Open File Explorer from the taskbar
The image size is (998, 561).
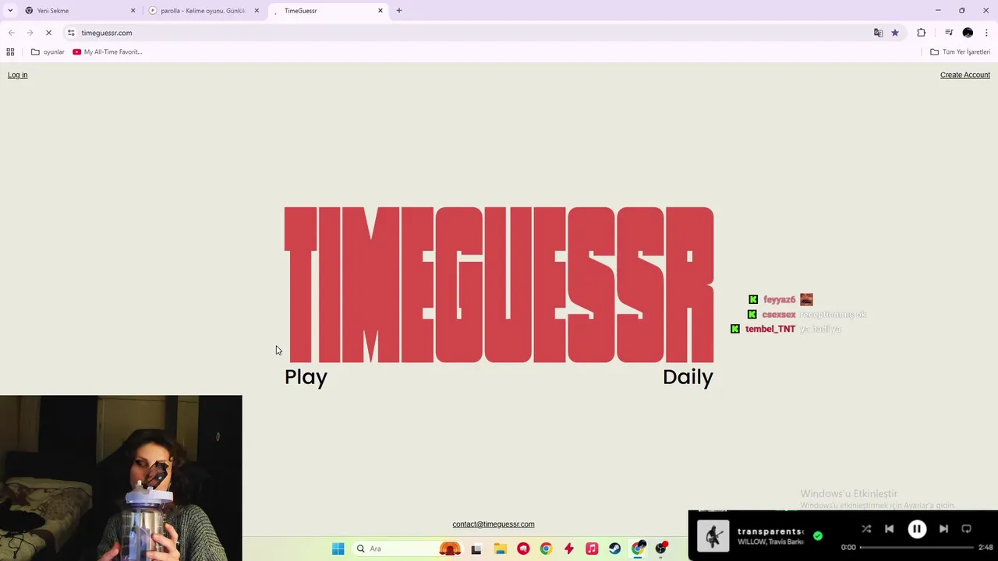500,549
